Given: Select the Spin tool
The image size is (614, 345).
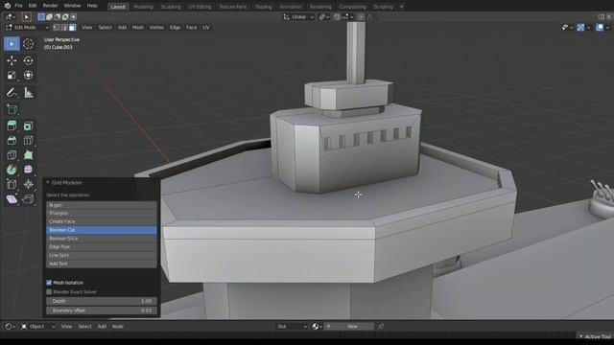Looking at the screenshot, I should 12,170.
